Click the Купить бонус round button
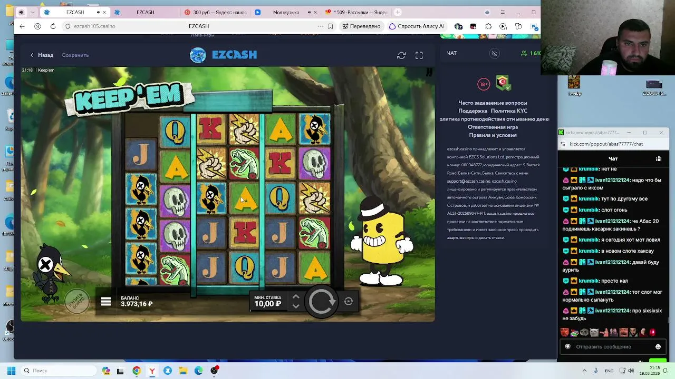Image resolution: width=675 pixels, height=379 pixels. [77, 302]
